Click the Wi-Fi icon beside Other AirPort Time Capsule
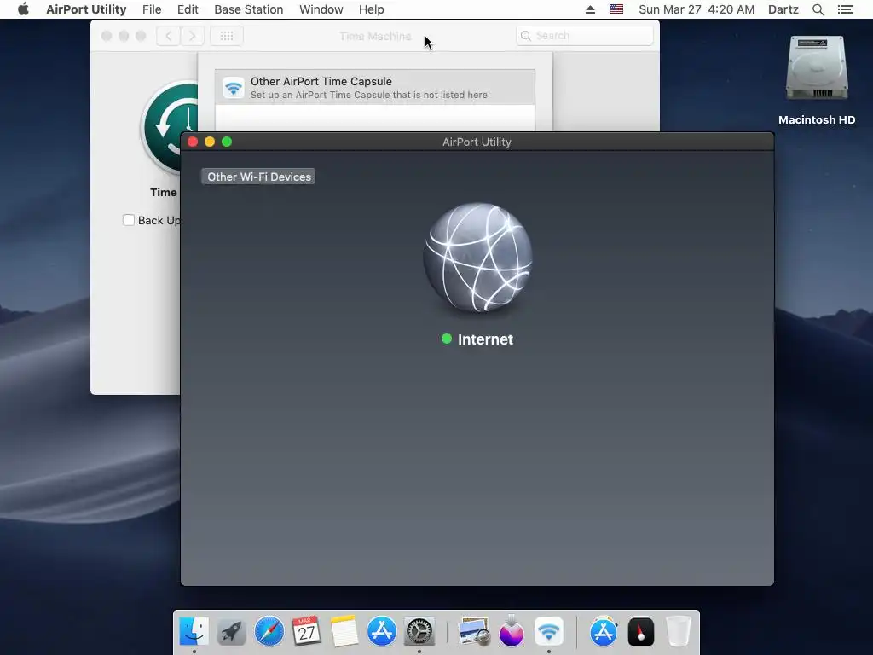The height and width of the screenshot is (655, 873). coord(234,88)
